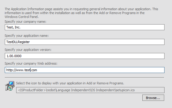The height and width of the screenshot is (108, 172).
Task: Select the 'Specify your company Web address:' label
Action: pyautogui.click(x=31, y=63)
